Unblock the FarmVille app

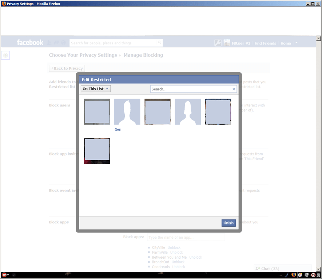pyautogui.click(x=176, y=252)
